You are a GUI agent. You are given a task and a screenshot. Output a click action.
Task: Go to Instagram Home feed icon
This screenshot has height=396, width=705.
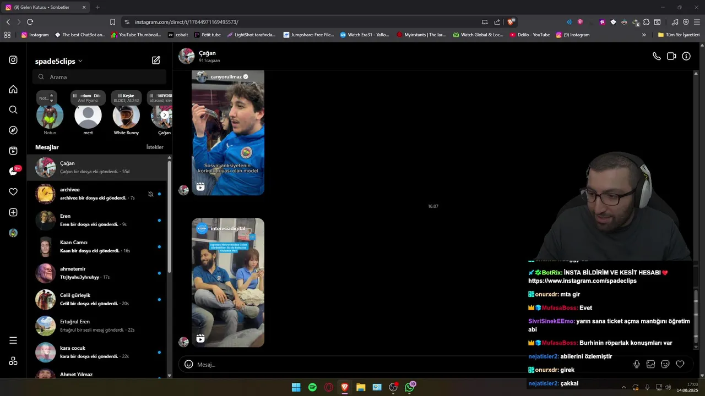pos(13,89)
